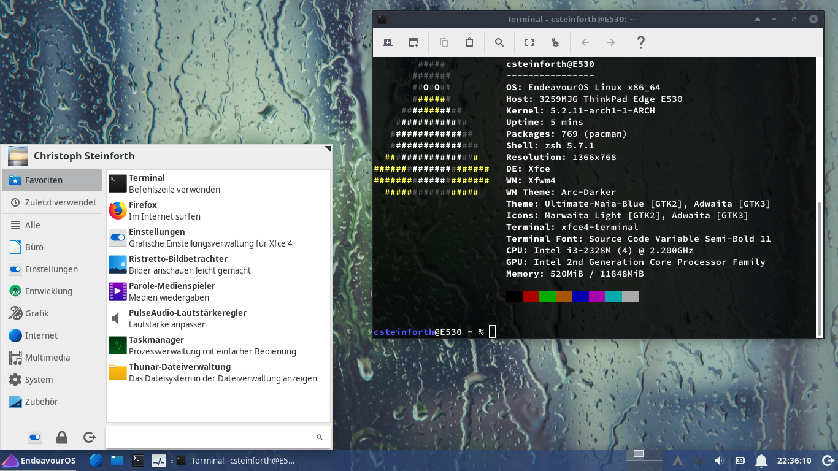The height and width of the screenshot is (471, 838).
Task: Open the System category
Action: click(x=52, y=380)
